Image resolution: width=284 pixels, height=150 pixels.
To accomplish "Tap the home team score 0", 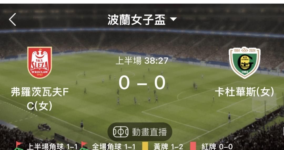I will (124, 82).
